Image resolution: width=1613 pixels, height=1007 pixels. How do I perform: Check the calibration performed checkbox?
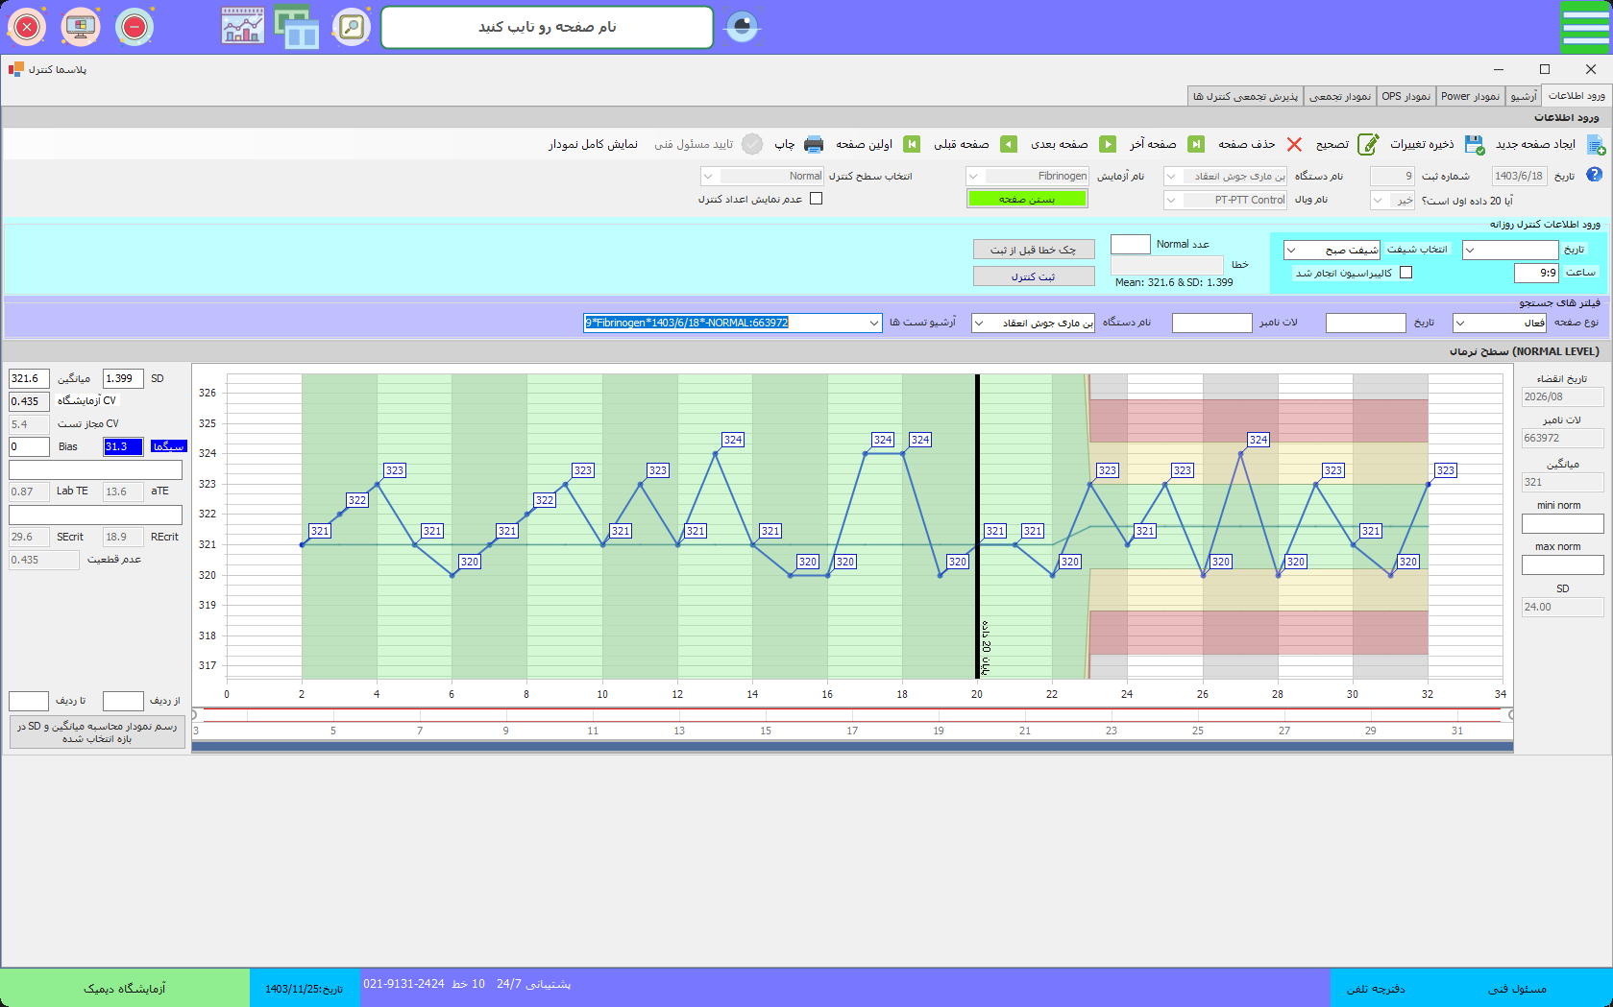pyautogui.click(x=1406, y=273)
